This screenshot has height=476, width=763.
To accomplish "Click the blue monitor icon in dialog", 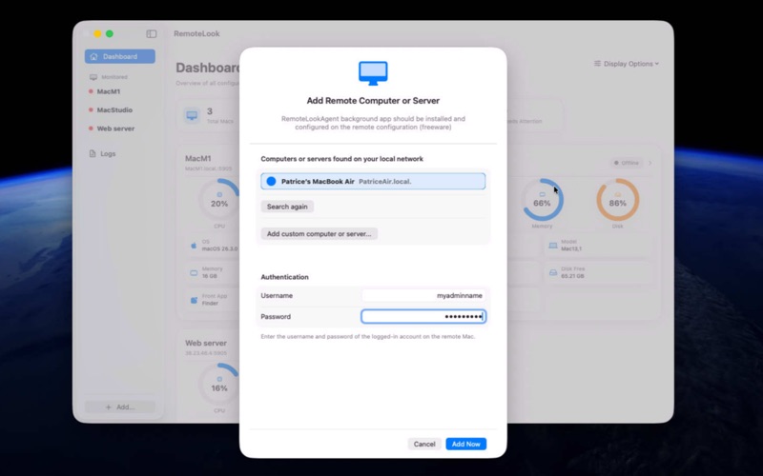I will 373,73.
